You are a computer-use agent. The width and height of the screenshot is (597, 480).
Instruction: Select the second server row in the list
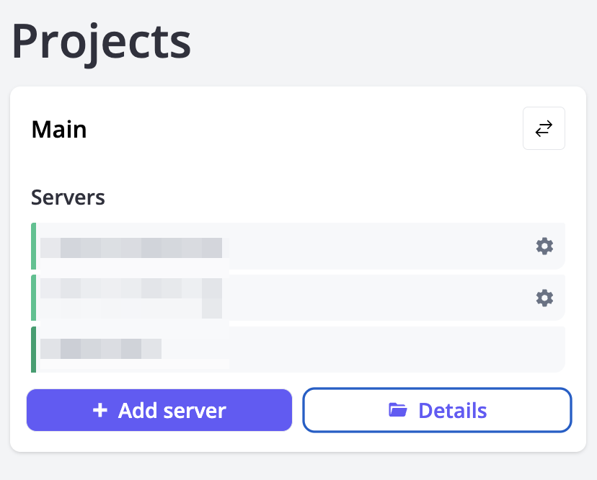click(x=288, y=298)
